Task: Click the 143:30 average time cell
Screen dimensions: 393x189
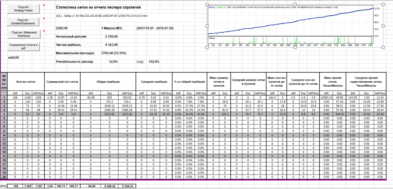Action: click(x=352, y=97)
